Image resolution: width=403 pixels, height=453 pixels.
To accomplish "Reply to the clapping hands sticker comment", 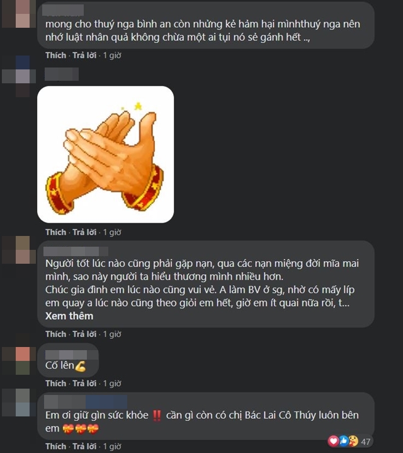I will click(84, 232).
